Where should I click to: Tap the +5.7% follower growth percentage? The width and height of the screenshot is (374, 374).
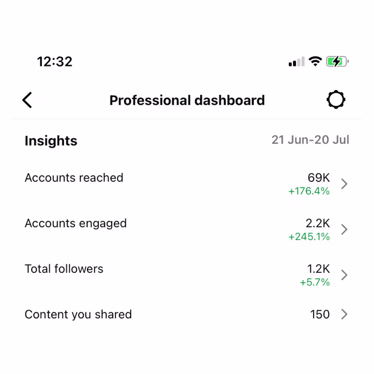point(314,282)
